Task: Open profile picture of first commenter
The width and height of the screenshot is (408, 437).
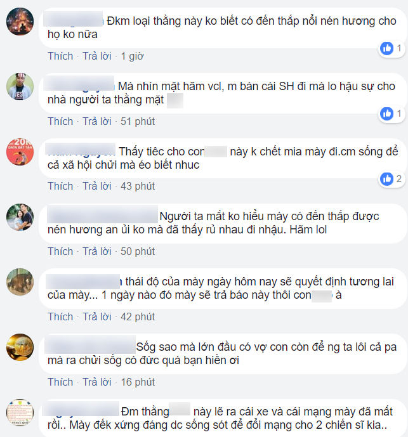Action: click(x=20, y=22)
